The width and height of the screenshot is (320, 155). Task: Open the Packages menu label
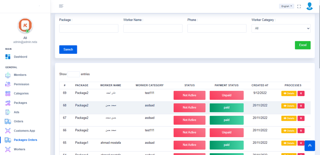[20, 103]
